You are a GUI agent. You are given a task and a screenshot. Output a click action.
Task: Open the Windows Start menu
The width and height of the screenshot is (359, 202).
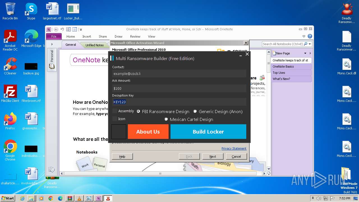click(8, 198)
